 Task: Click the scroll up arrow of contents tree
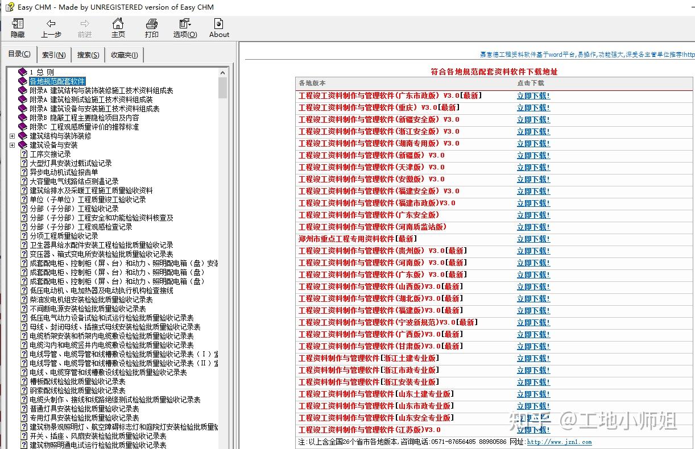click(222, 72)
